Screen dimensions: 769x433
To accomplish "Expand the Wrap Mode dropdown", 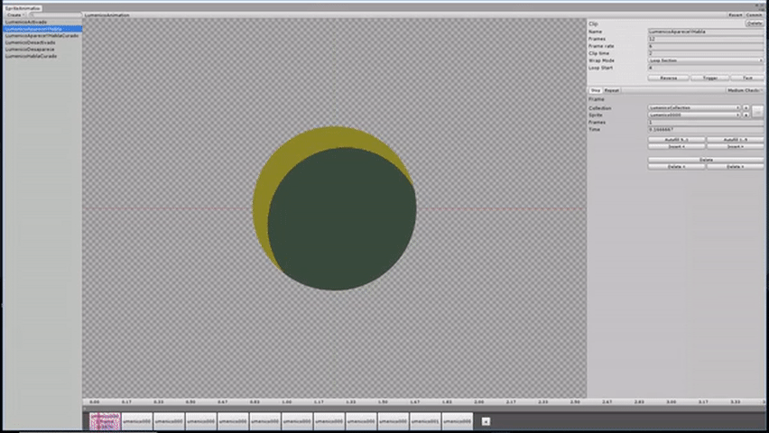I will pos(705,60).
